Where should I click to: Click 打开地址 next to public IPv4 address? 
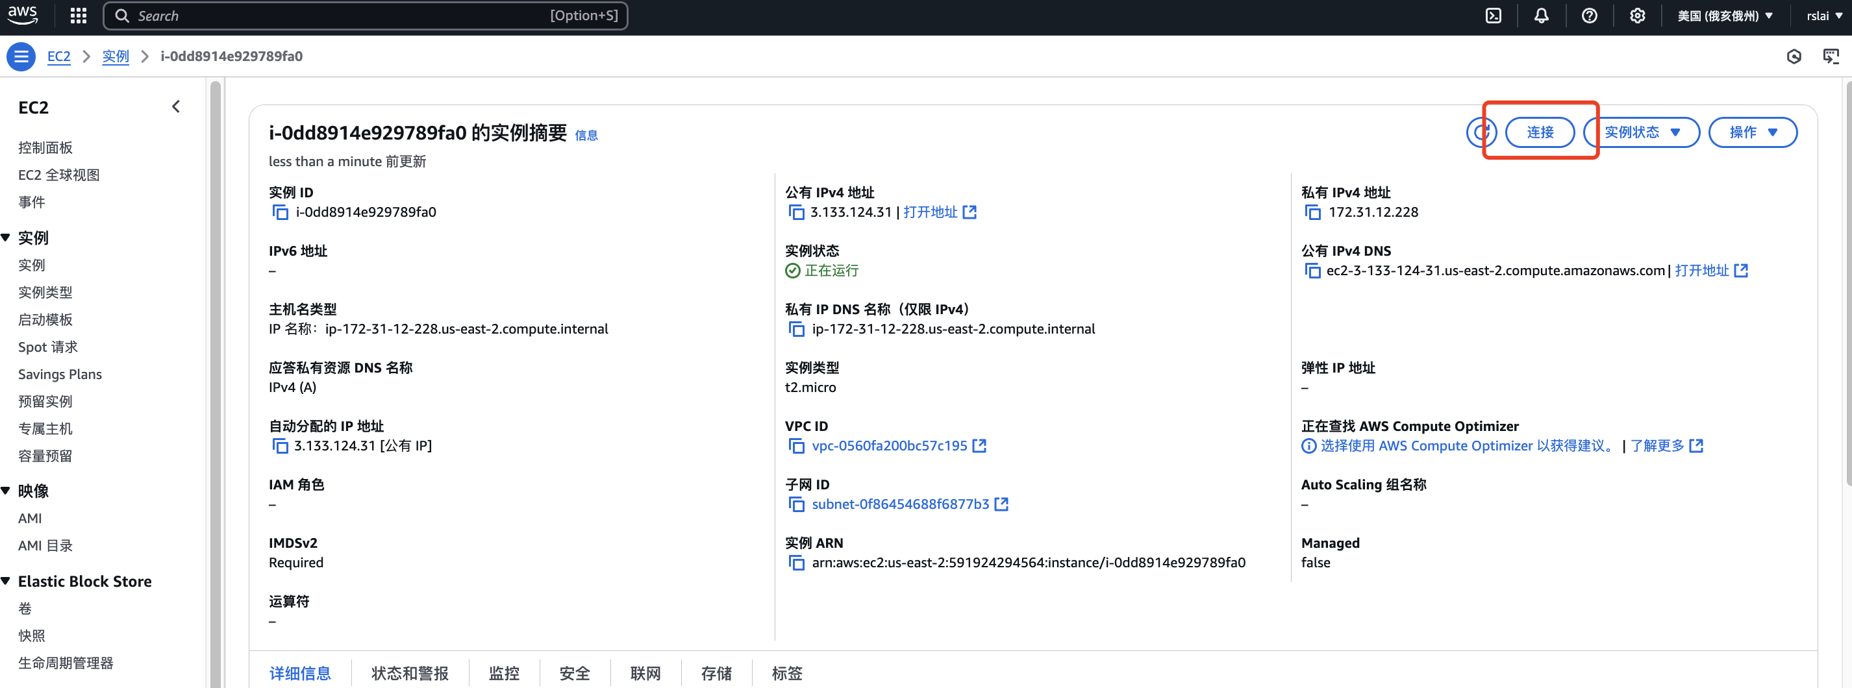pos(939,212)
